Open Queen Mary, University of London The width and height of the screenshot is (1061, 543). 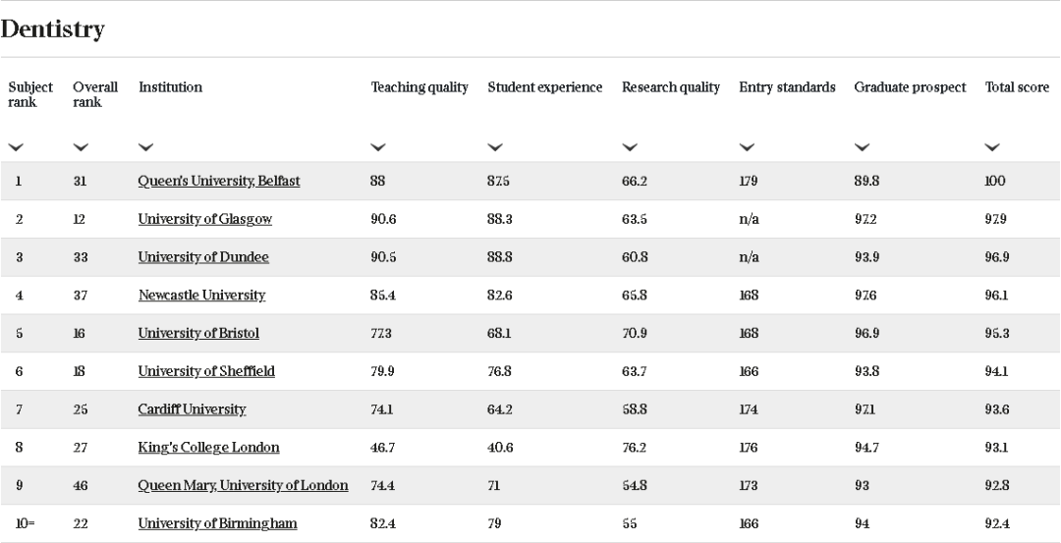(x=243, y=485)
